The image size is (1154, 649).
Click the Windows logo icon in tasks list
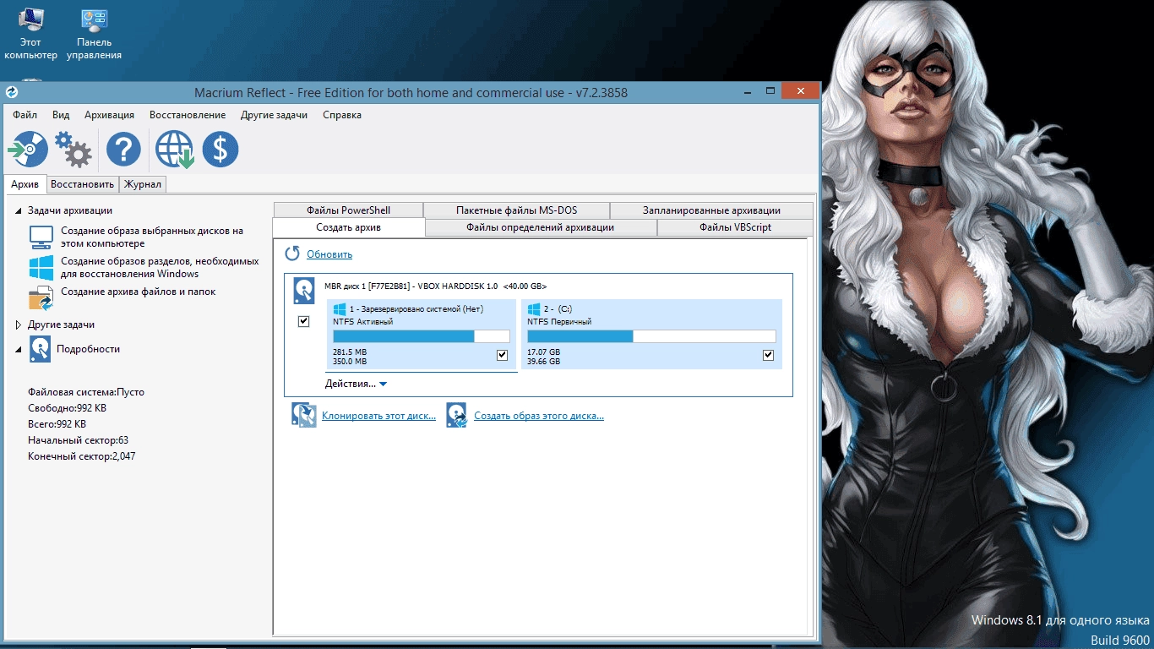tap(41, 268)
